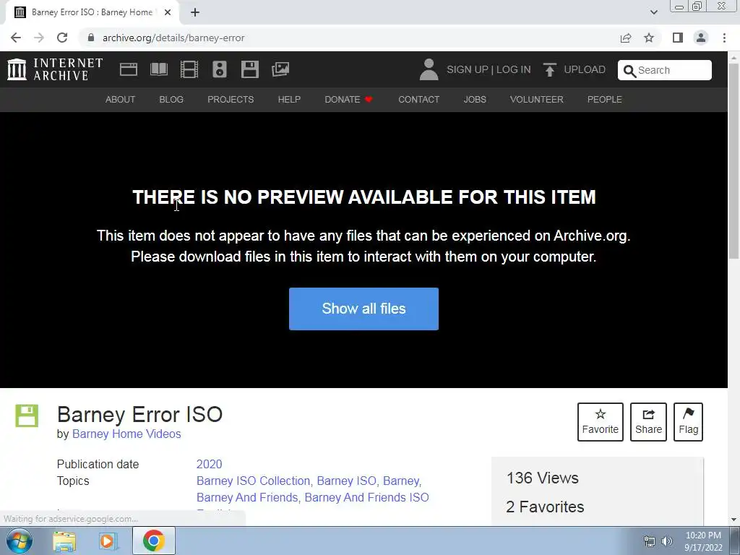Open the JOBS menu item
Image resolution: width=740 pixels, height=555 pixels.
click(x=475, y=100)
